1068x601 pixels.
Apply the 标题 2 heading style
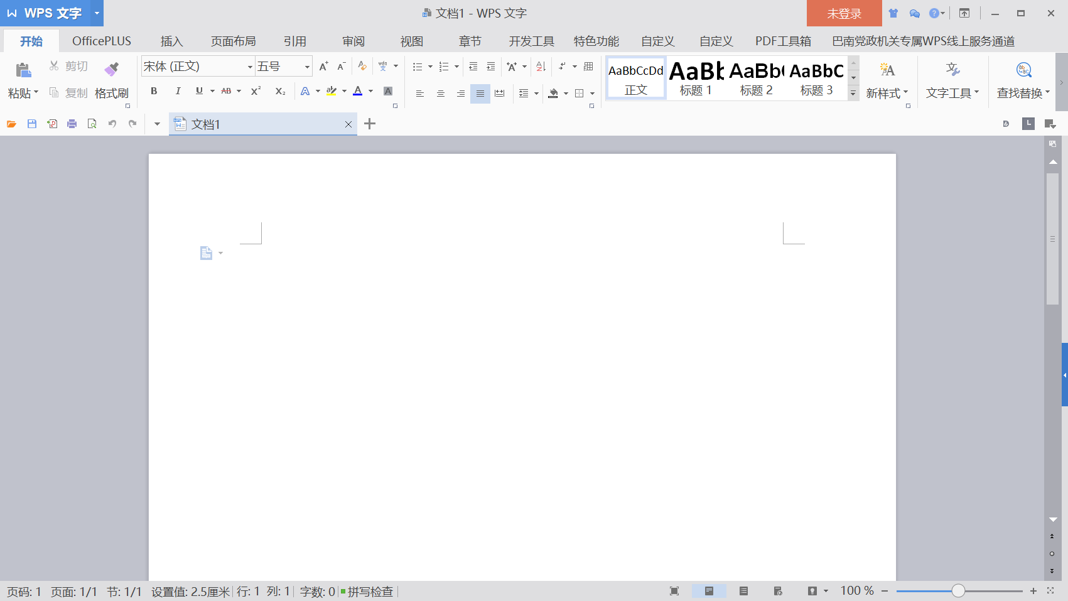click(x=756, y=78)
